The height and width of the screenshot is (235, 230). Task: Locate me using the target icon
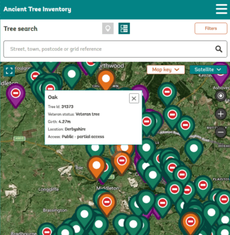click(221, 96)
